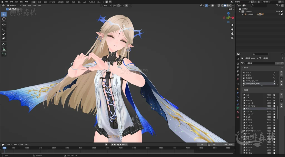The height and width of the screenshot is (157, 285).
Task: Toggle the 入左 shape key checkbox
Action: (274, 95)
